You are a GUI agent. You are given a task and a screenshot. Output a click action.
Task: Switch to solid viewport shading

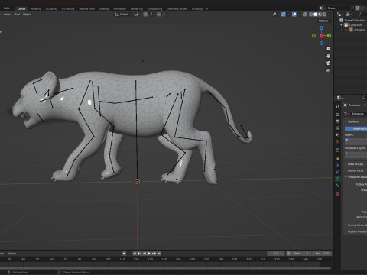point(316,15)
